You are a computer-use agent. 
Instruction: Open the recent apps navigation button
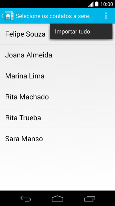tap(90, 199)
